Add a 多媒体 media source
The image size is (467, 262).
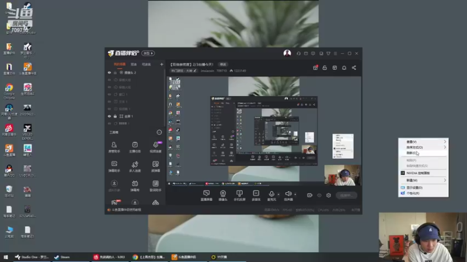256,196
